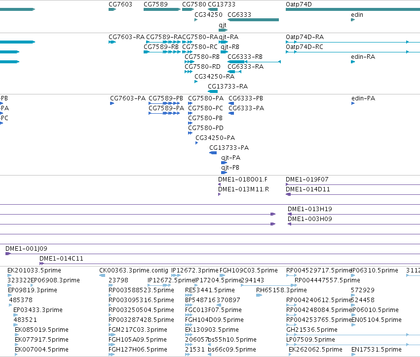Select EST 572929
Viewport: 420px width, 357px height.
[362, 290]
